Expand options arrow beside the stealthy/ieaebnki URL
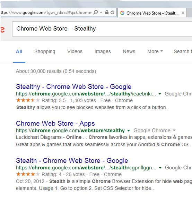The image size is (192, 201). click(x=160, y=94)
